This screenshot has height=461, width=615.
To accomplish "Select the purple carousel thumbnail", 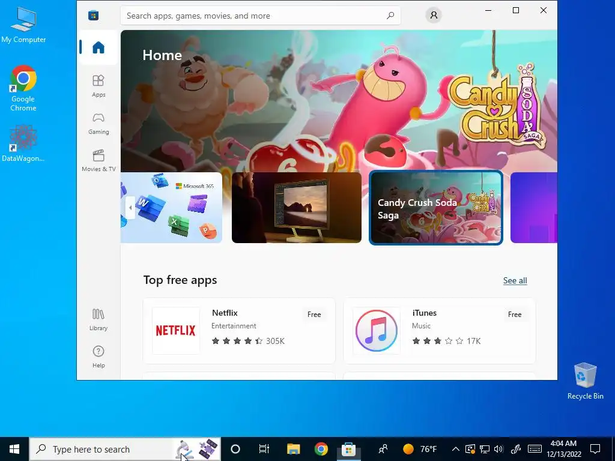I will [x=534, y=208].
